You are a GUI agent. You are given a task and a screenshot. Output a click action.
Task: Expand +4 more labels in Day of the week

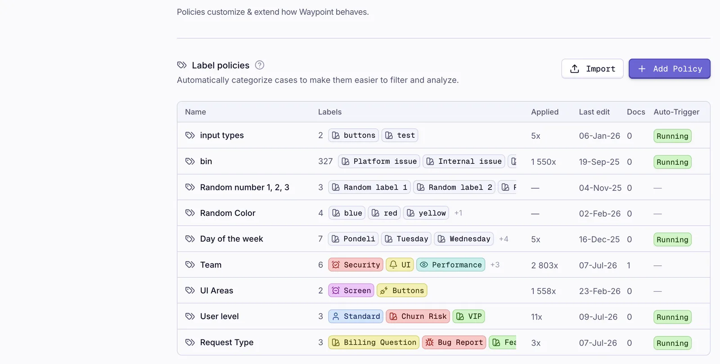(504, 239)
